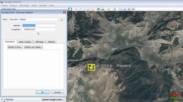Open the Édition menu
Screen dimensions: 183x102
13,5
